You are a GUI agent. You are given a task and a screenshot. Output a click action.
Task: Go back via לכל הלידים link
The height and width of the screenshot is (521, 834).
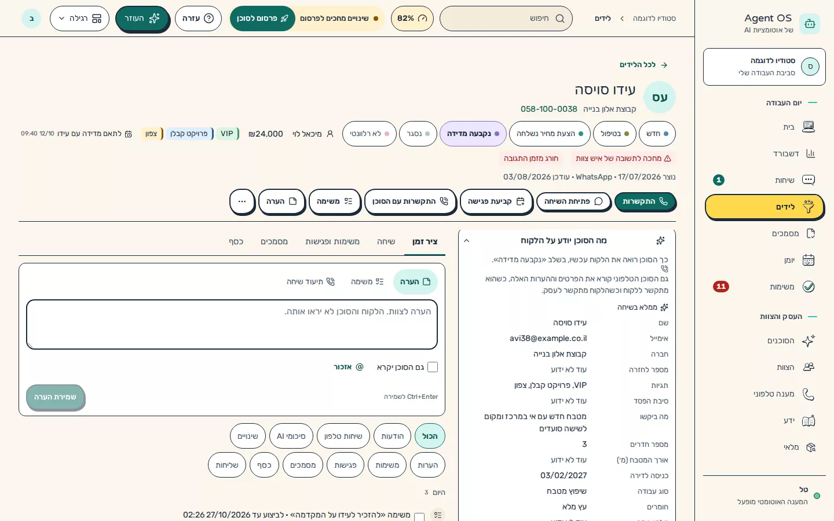[x=643, y=65]
